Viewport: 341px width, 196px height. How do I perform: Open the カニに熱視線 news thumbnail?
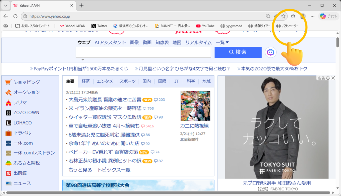[x=195, y=106]
